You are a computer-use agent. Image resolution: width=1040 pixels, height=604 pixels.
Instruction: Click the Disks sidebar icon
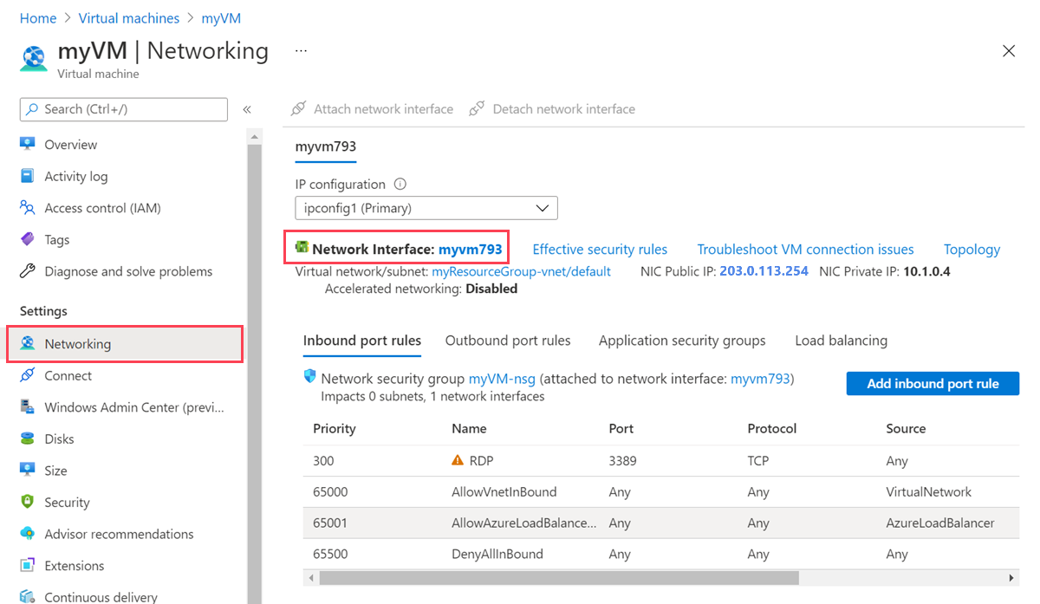click(28, 438)
